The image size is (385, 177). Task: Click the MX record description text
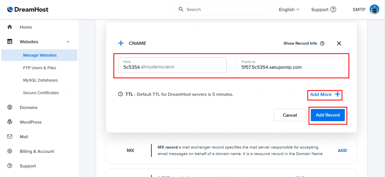pyautogui.click(x=240, y=151)
